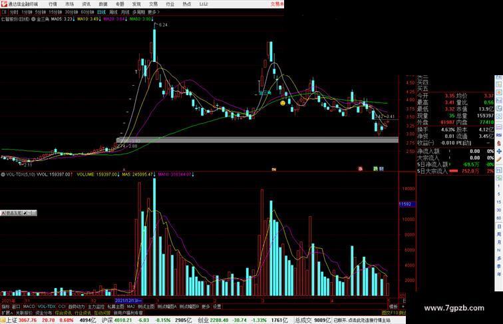Expand the 扩展 panel toggle
503x324 pixels.
(7, 313)
